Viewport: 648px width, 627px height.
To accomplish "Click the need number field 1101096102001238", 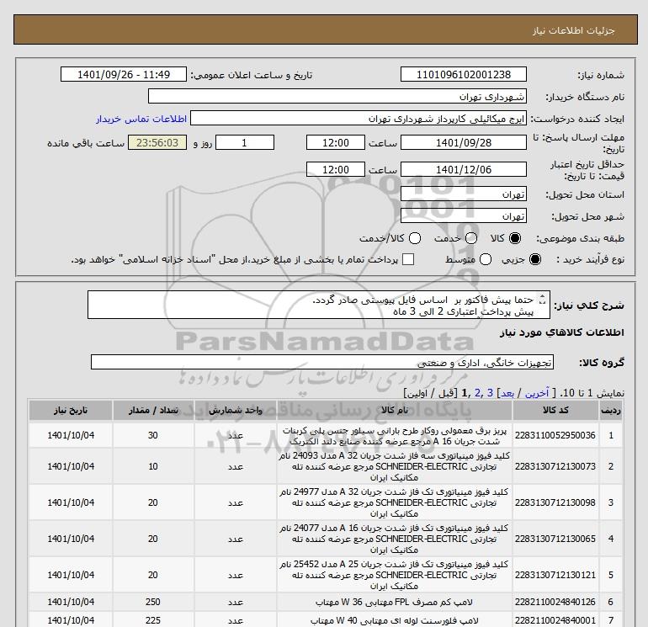I will click(x=464, y=74).
